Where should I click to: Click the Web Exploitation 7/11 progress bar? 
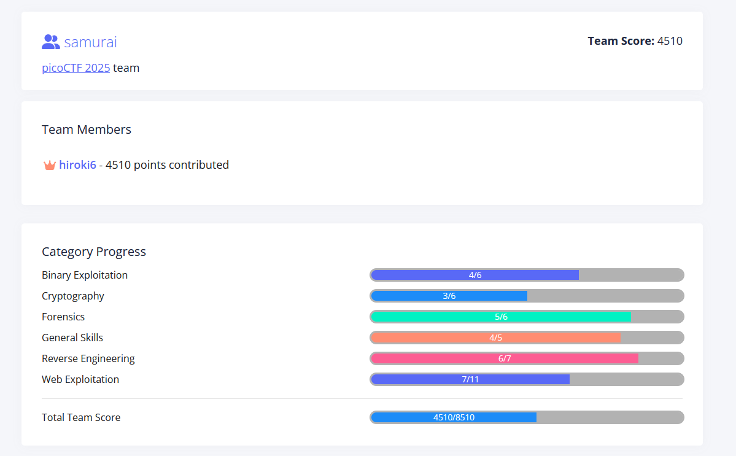(x=527, y=379)
